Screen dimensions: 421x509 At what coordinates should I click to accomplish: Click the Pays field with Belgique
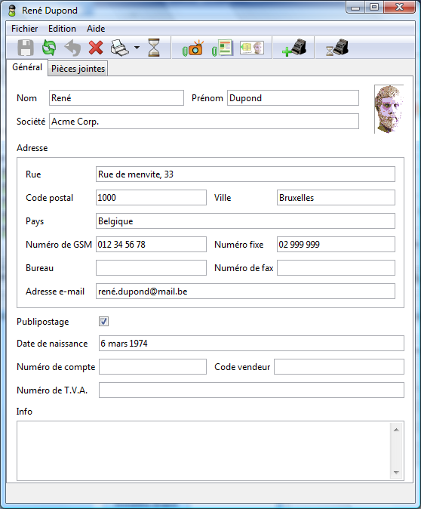[245, 221]
